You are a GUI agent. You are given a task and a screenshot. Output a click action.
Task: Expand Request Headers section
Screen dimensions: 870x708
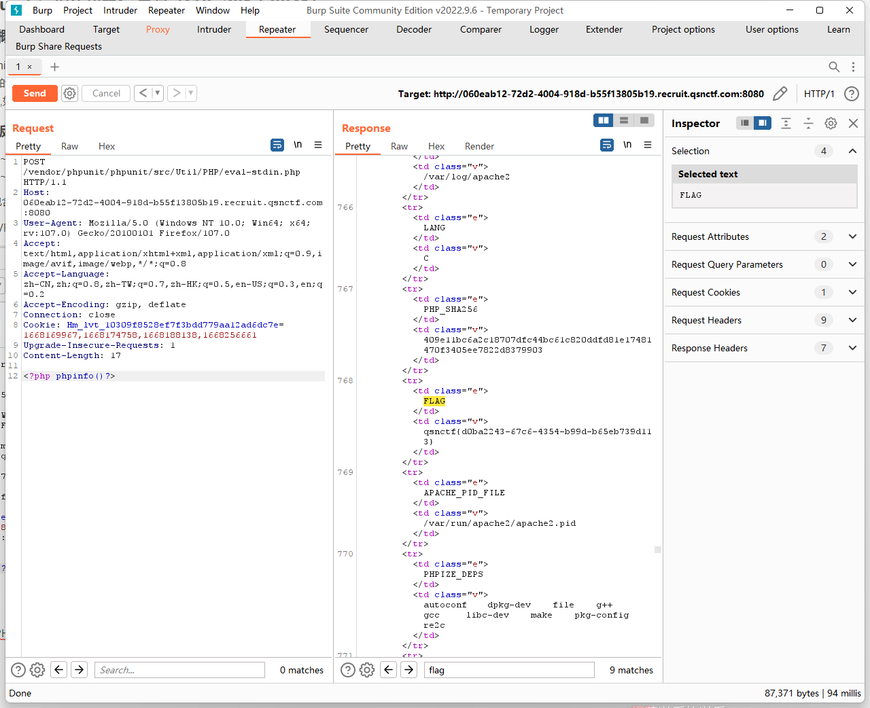852,320
